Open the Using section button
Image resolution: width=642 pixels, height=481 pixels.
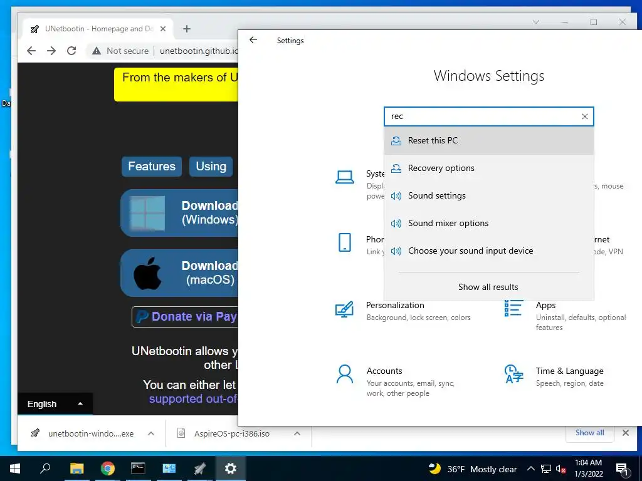pos(211,167)
